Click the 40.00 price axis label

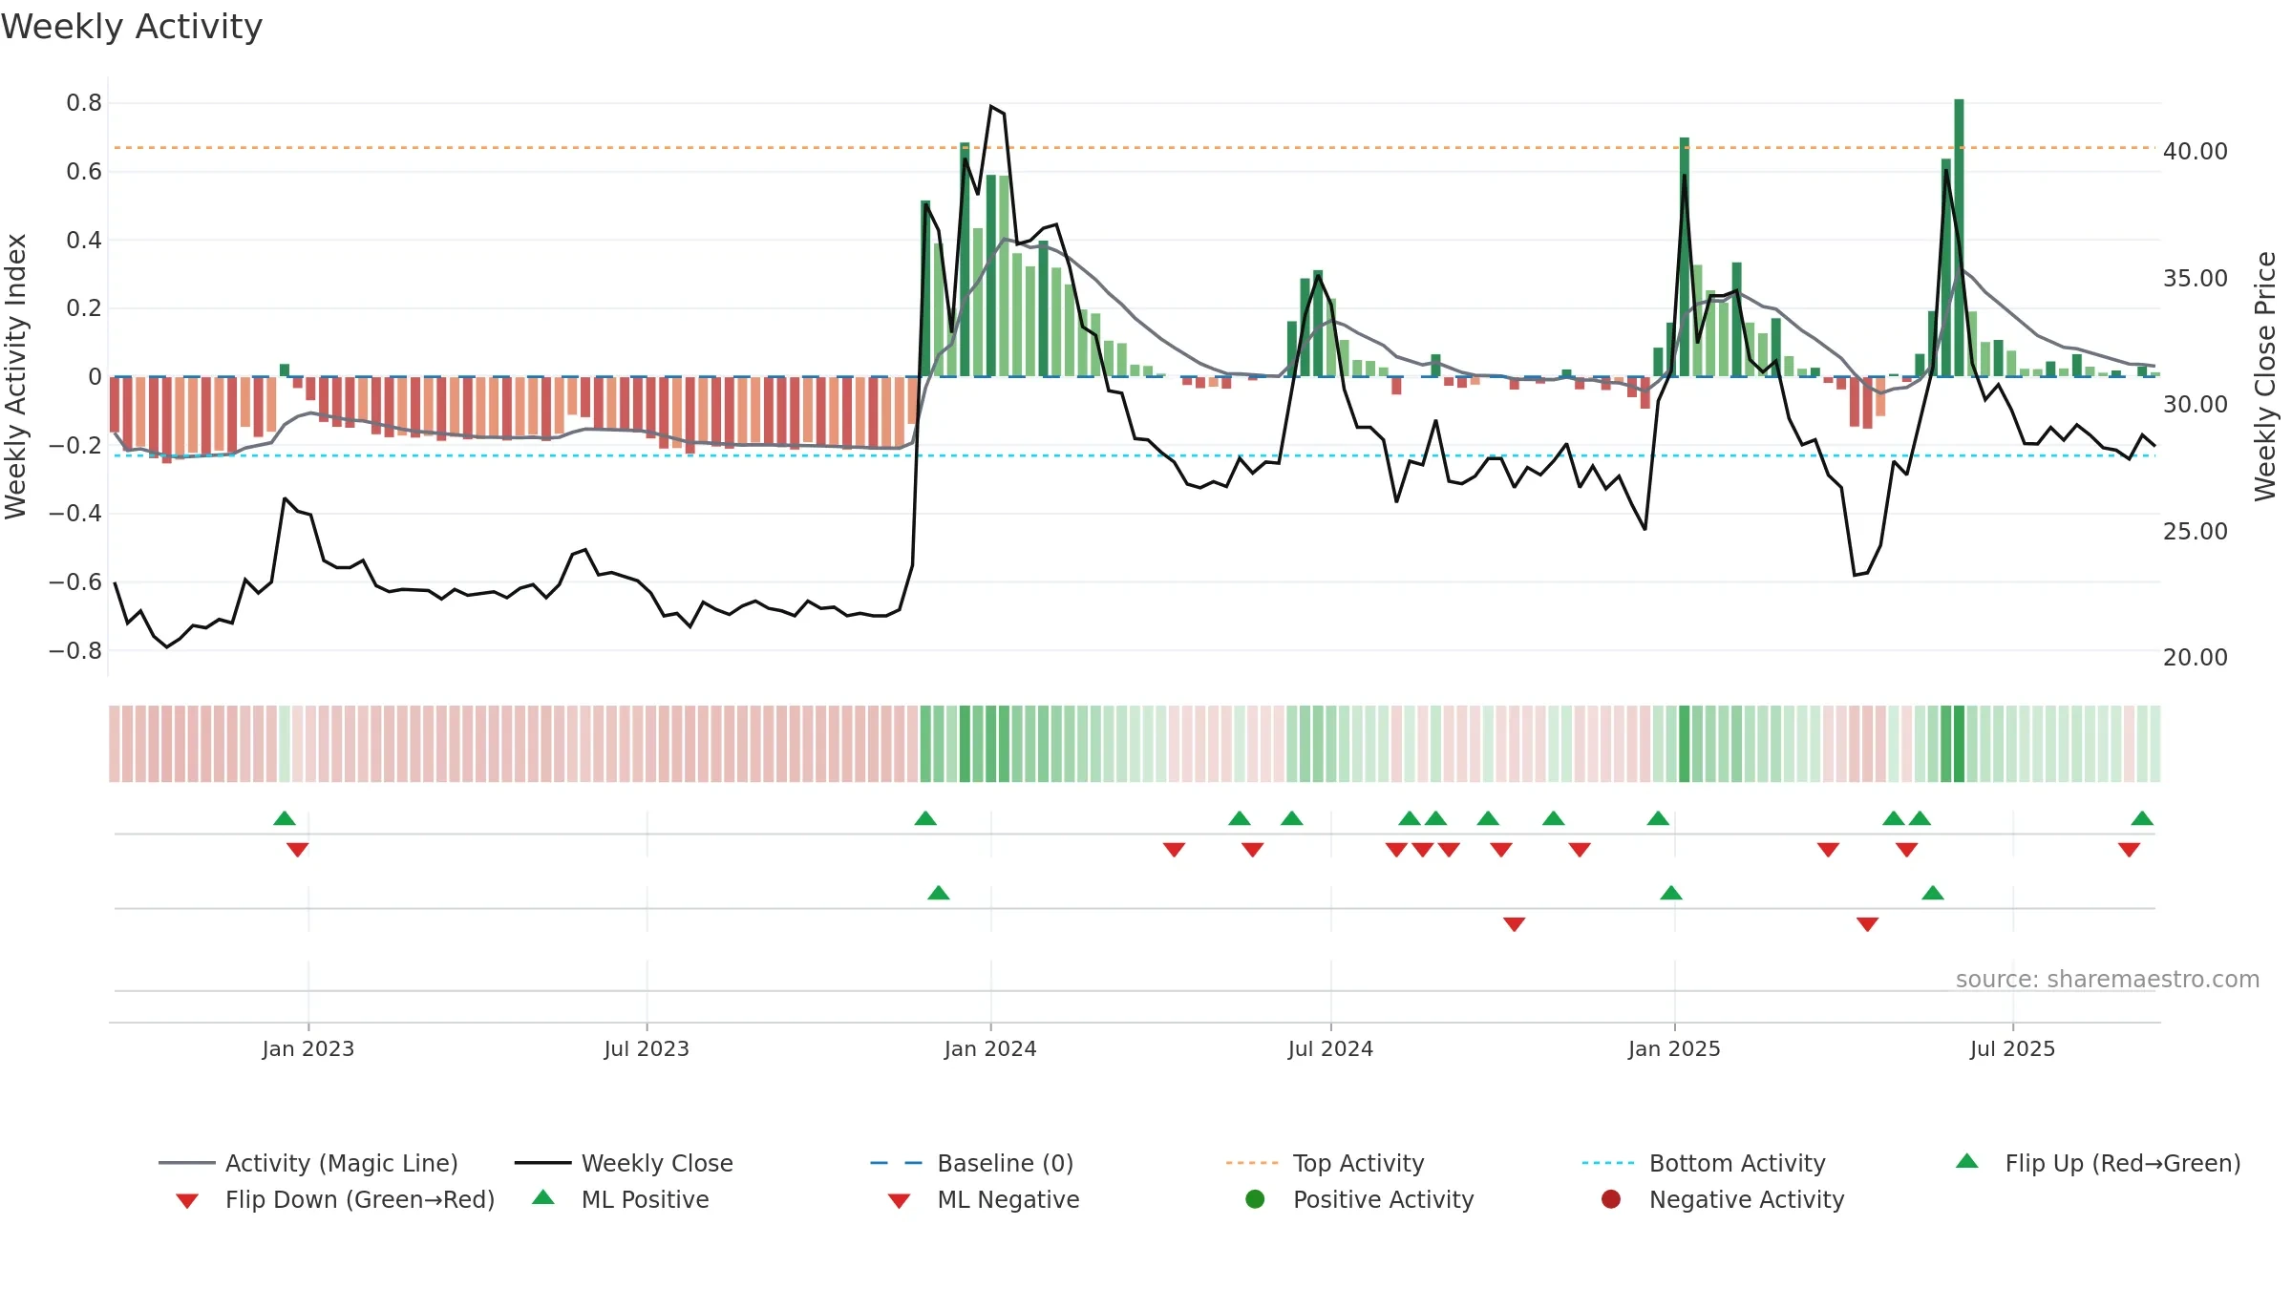click(2196, 152)
